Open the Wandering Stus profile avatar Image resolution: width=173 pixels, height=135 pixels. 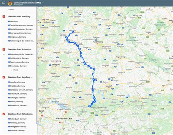click(10, 3)
